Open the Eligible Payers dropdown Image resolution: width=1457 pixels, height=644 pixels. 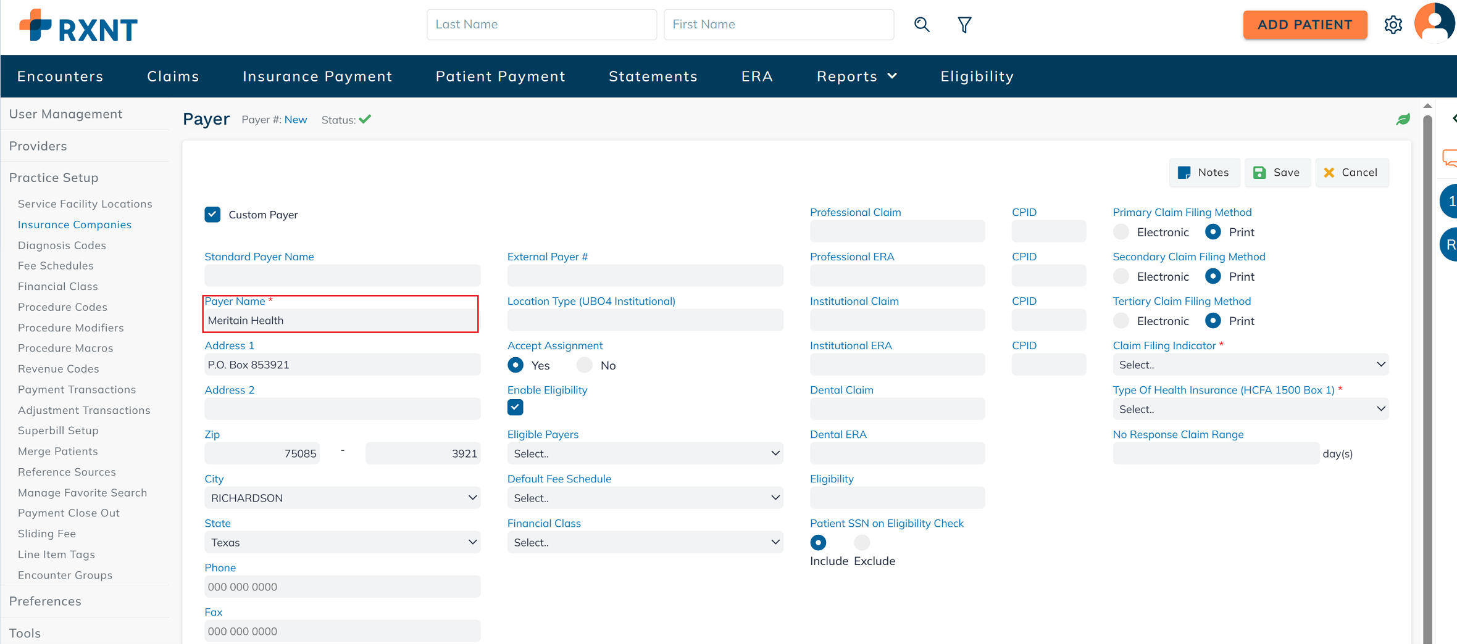pyautogui.click(x=645, y=453)
